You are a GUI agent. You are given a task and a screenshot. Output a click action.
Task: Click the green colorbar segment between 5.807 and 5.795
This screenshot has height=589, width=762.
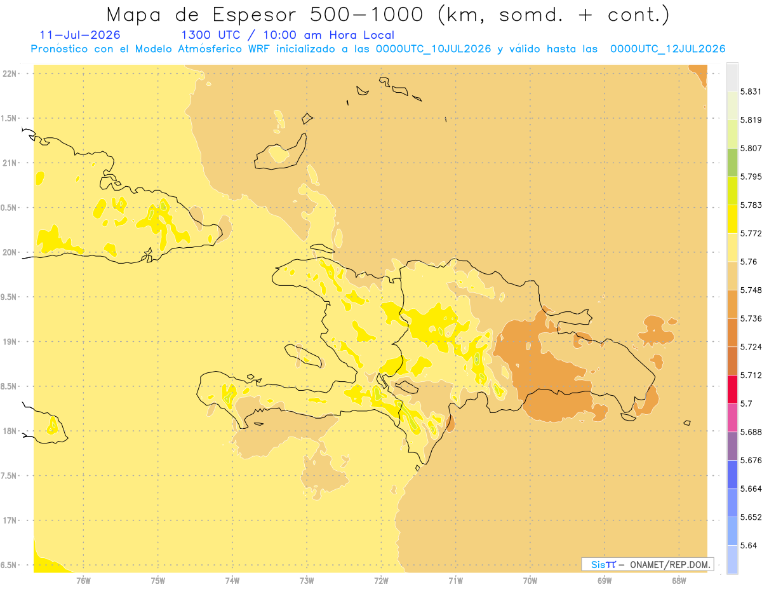pos(732,162)
